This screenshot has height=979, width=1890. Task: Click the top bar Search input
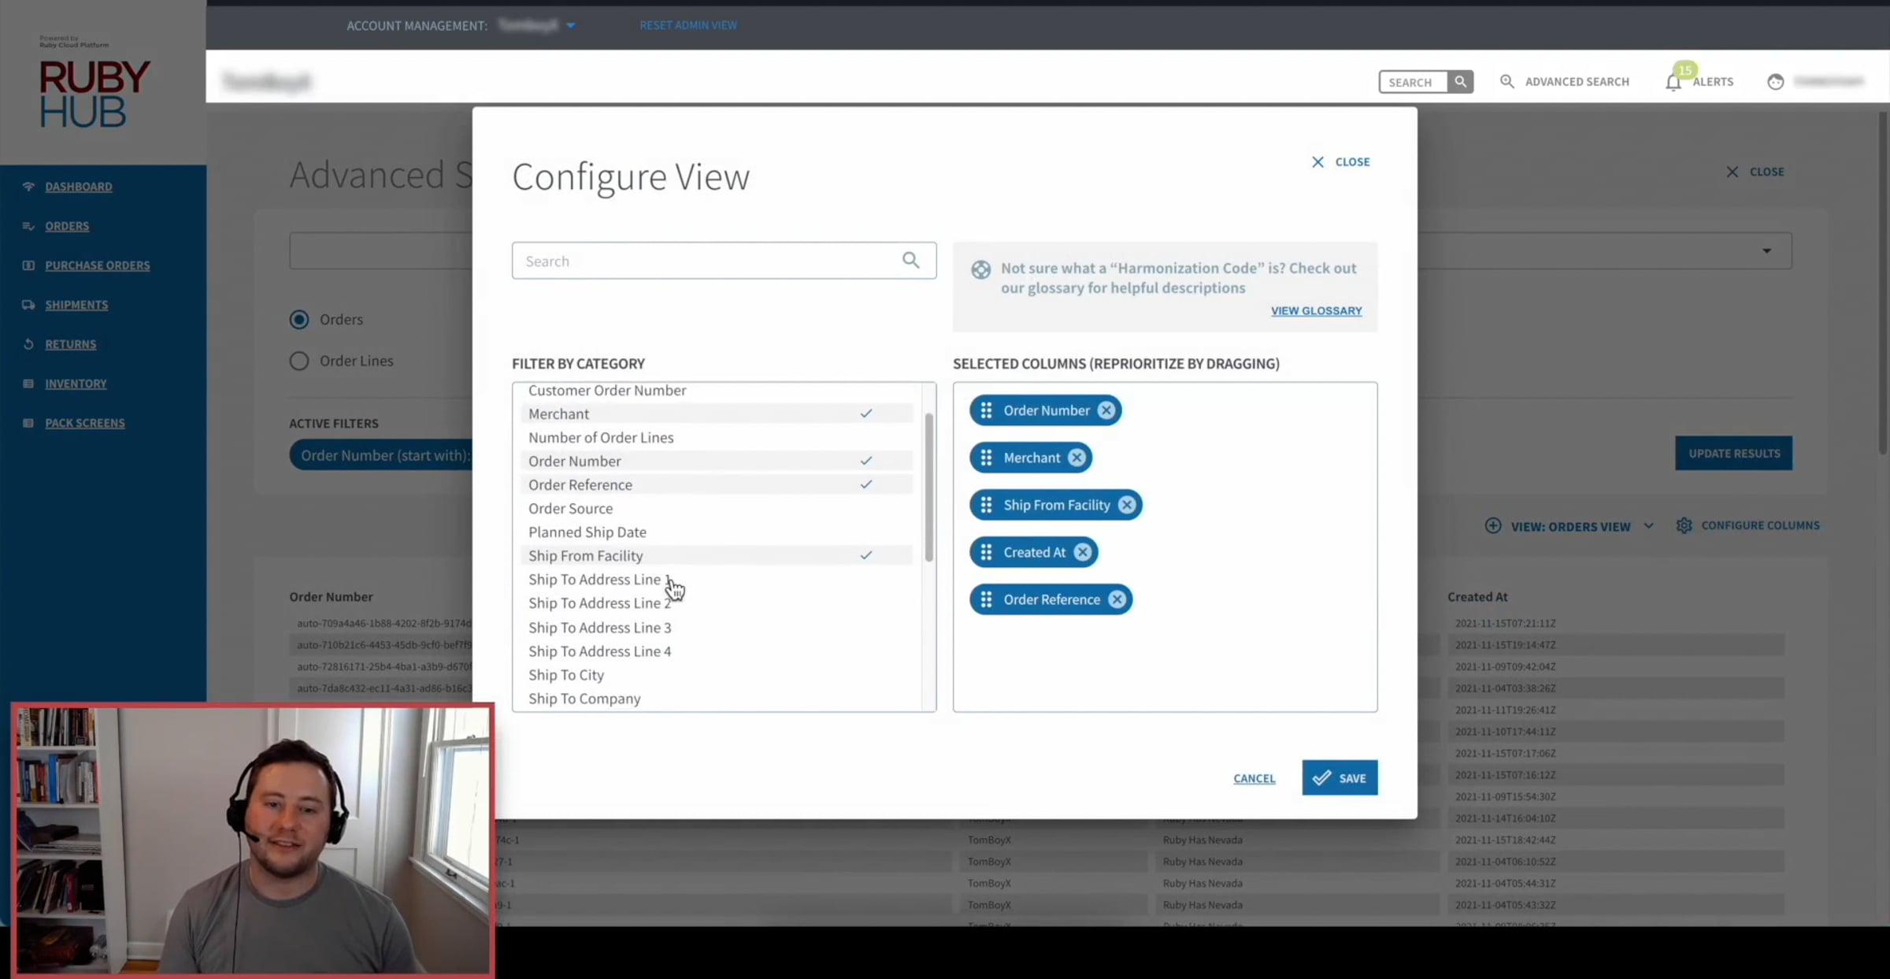(x=1414, y=81)
